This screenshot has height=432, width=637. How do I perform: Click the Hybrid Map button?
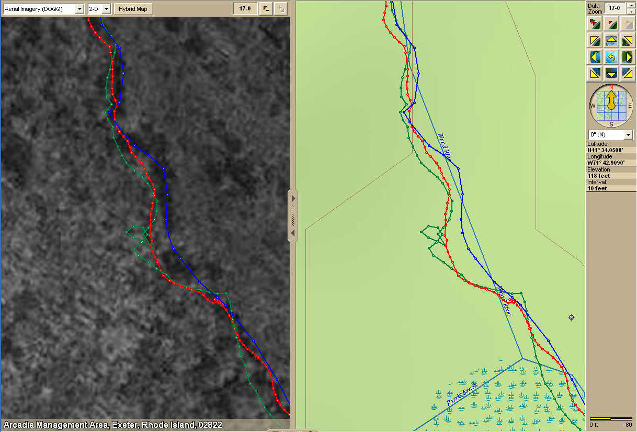pos(133,9)
